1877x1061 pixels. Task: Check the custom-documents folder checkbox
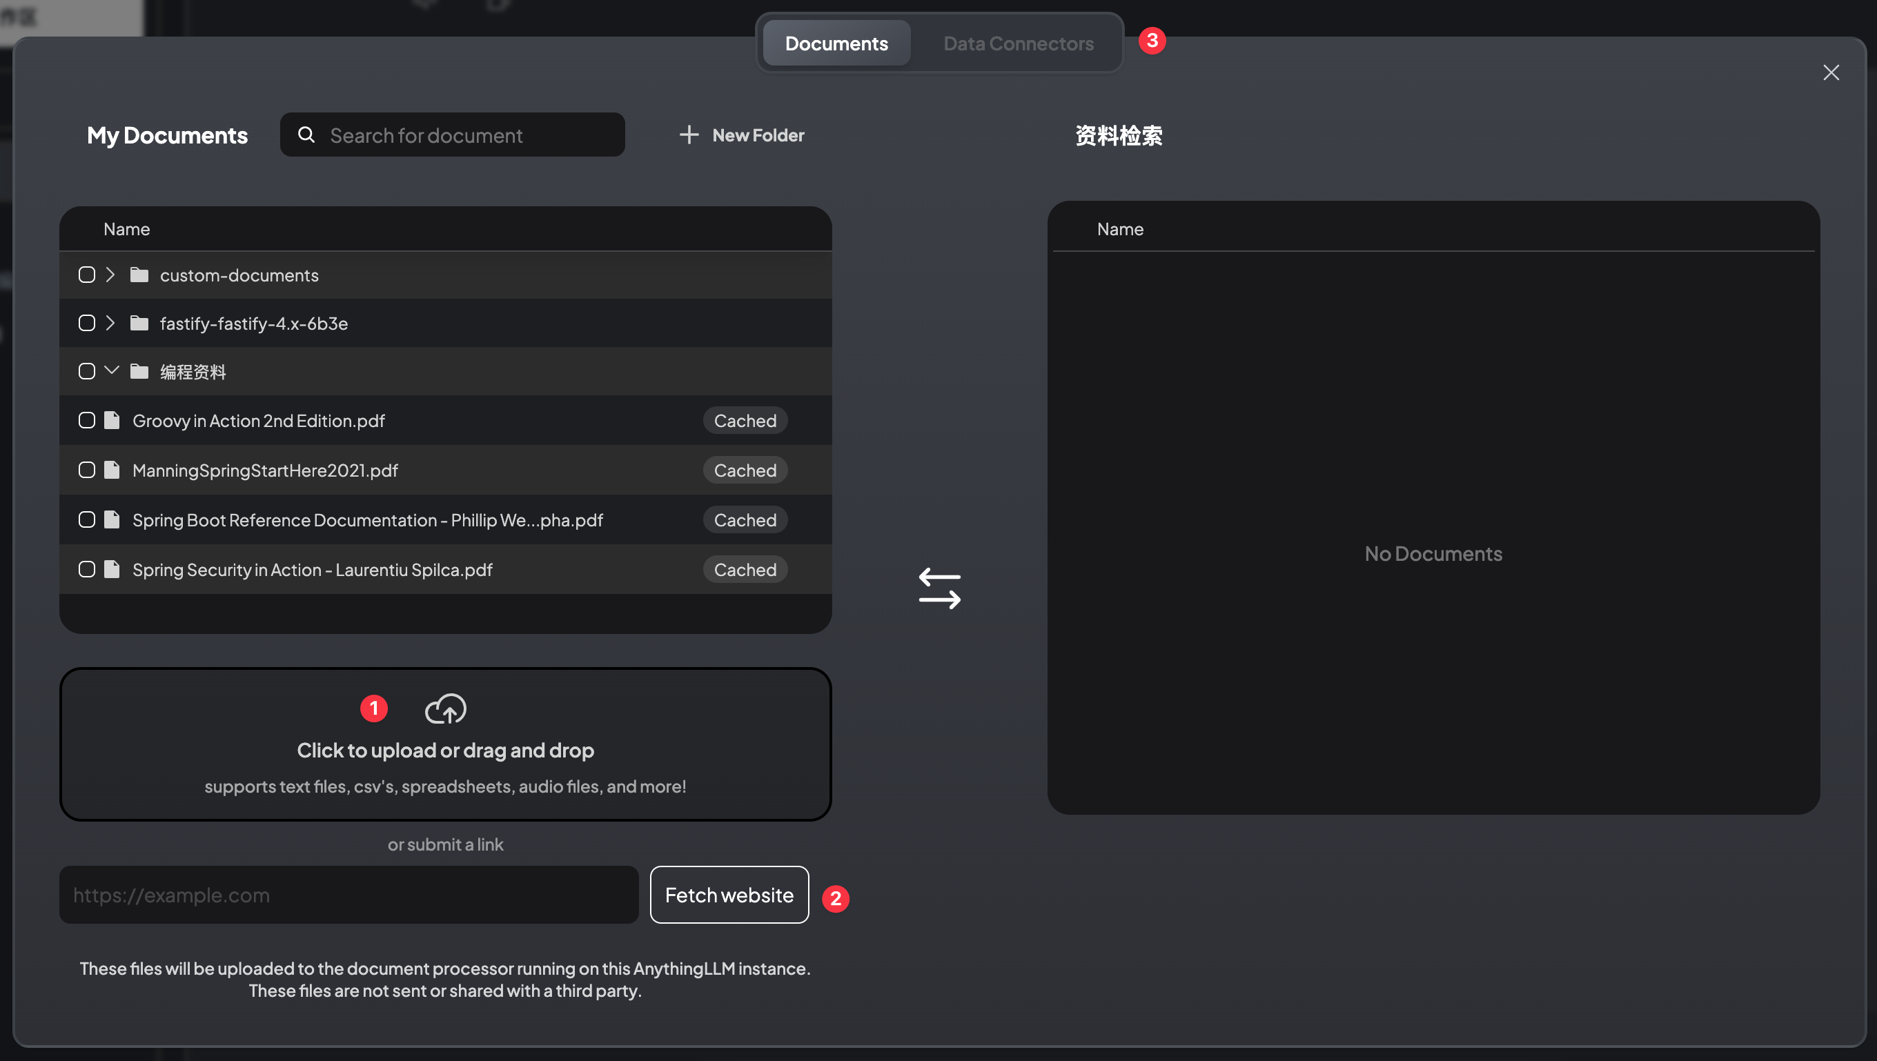(x=87, y=275)
